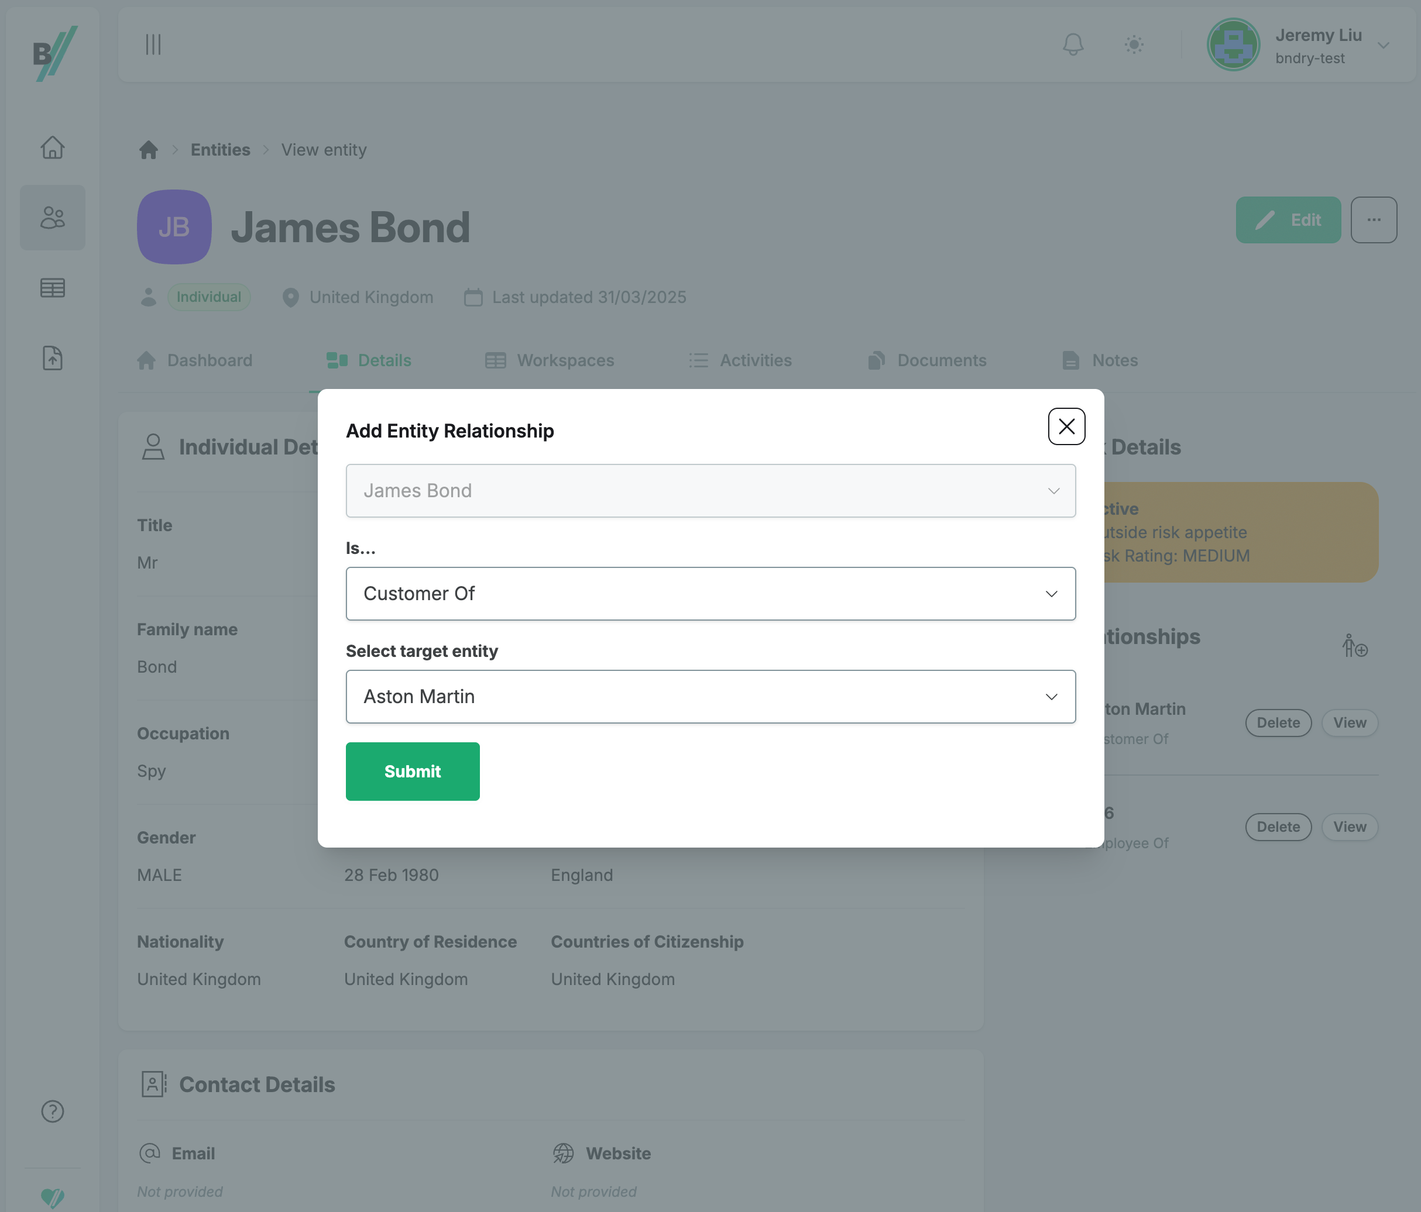The image size is (1421, 1212).
Task: Click the Individual type badge
Action: (209, 297)
